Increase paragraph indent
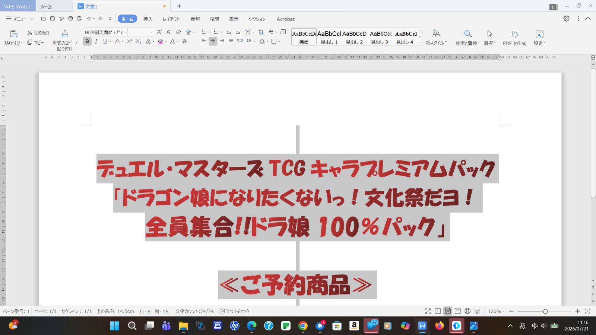The image size is (596, 335). [238, 32]
